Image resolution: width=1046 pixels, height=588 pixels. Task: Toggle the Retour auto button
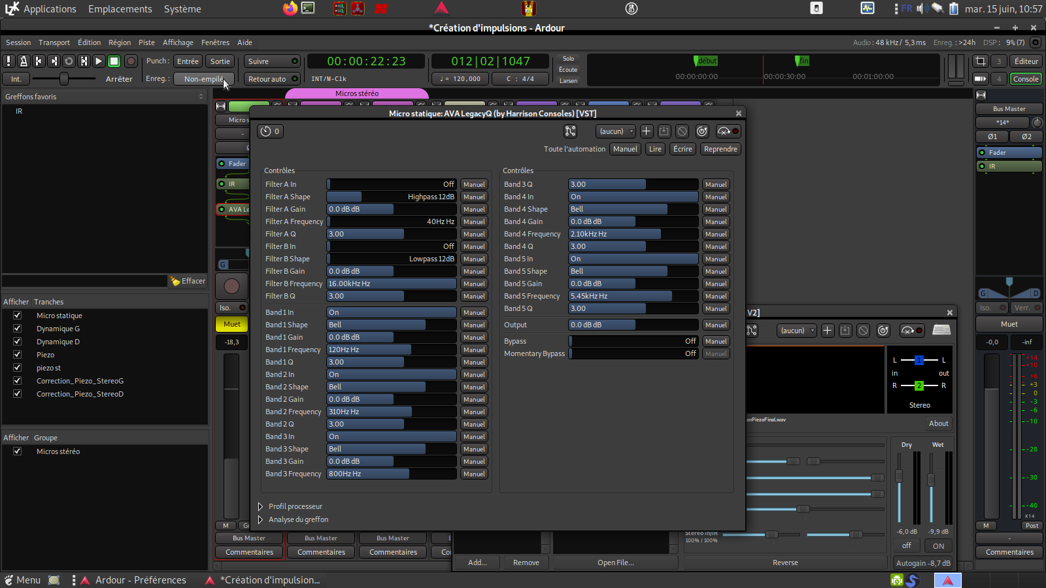273,79
